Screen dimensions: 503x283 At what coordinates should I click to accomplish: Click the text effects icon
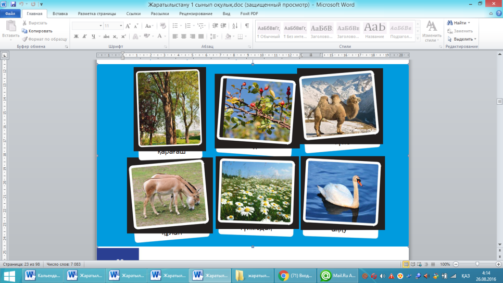click(x=135, y=36)
